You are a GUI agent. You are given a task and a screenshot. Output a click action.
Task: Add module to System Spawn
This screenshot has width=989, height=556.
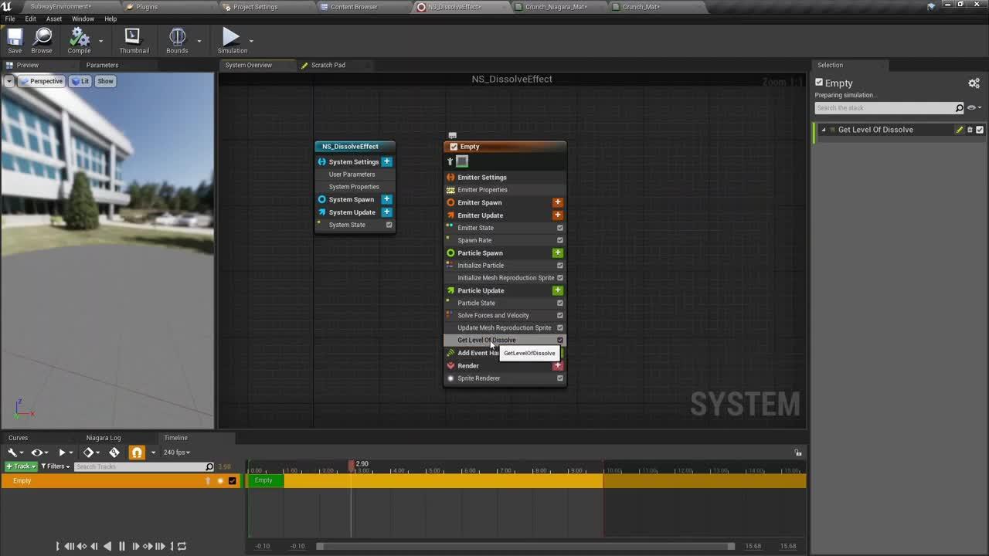pos(386,199)
